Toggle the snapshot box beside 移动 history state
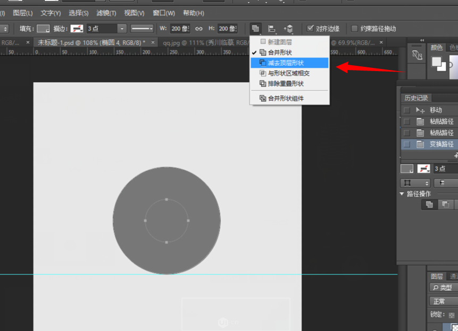Viewport: 458px width, 331px height. point(407,110)
